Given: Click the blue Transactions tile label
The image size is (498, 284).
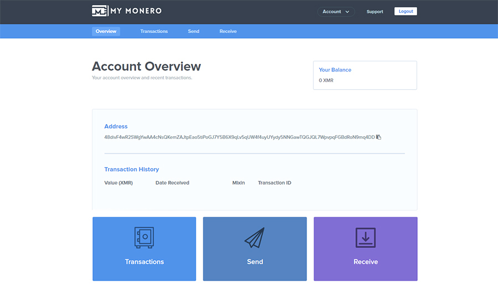Looking at the screenshot, I should click(144, 262).
